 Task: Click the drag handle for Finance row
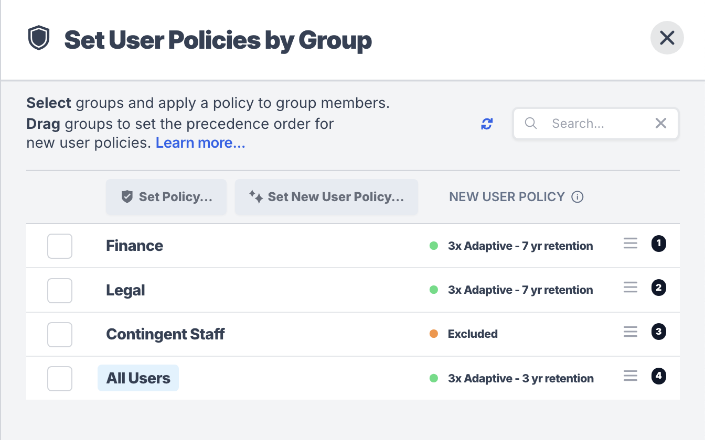pos(631,244)
